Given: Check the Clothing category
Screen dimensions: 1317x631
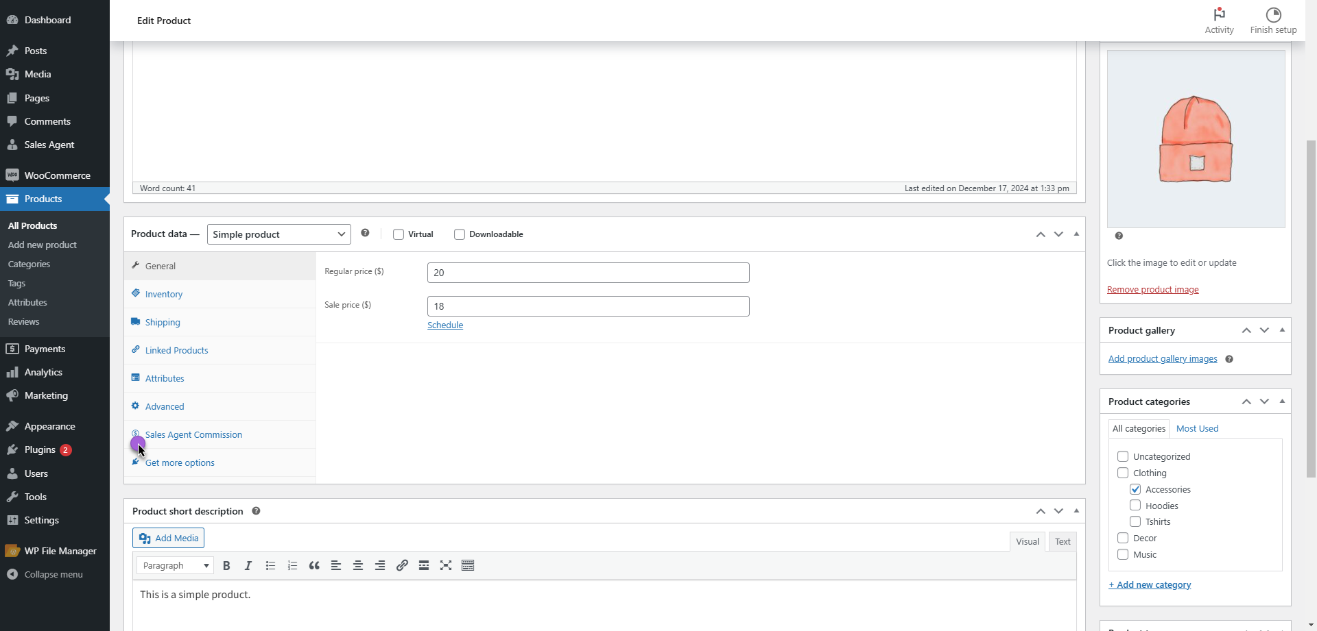Looking at the screenshot, I should click(x=1123, y=473).
